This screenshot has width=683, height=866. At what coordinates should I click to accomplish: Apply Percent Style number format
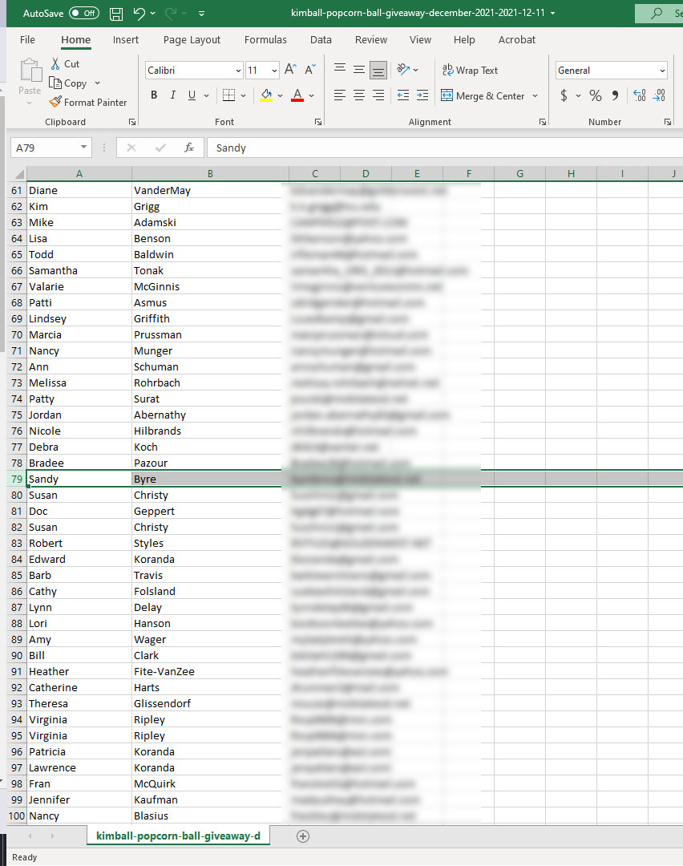595,95
